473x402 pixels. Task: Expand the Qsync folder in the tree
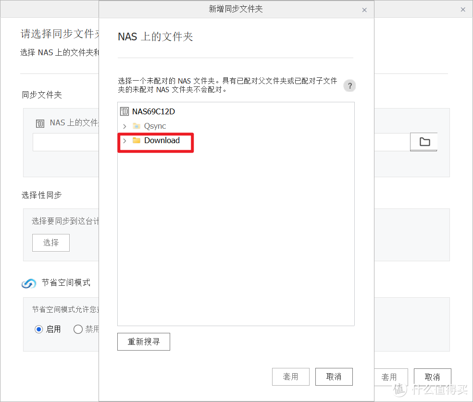coord(125,126)
